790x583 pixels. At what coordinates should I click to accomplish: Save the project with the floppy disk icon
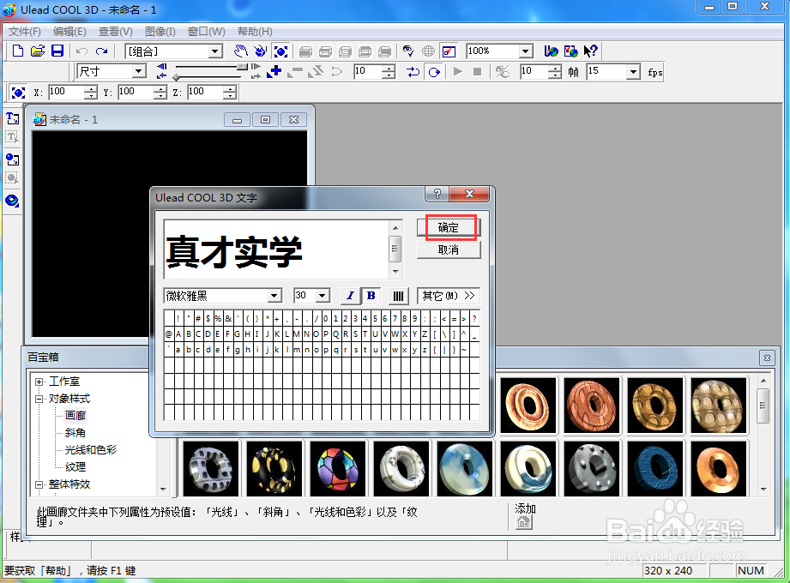pyautogui.click(x=57, y=51)
